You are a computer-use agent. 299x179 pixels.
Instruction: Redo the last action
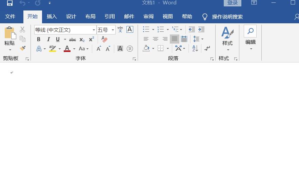pyautogui.click(x=38, y=3)
